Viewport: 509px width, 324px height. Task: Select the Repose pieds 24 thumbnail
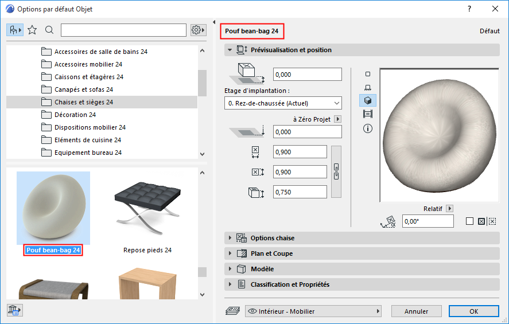tap(147, 208)
